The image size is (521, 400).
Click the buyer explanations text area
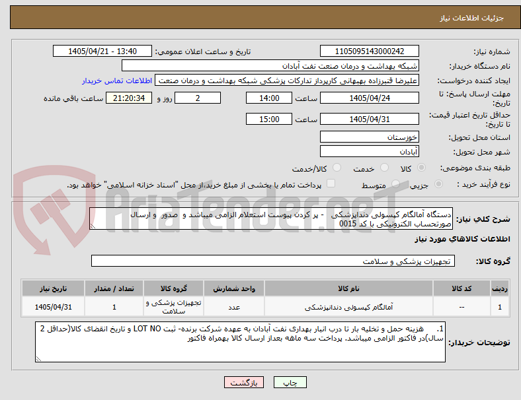coord(240,342)
